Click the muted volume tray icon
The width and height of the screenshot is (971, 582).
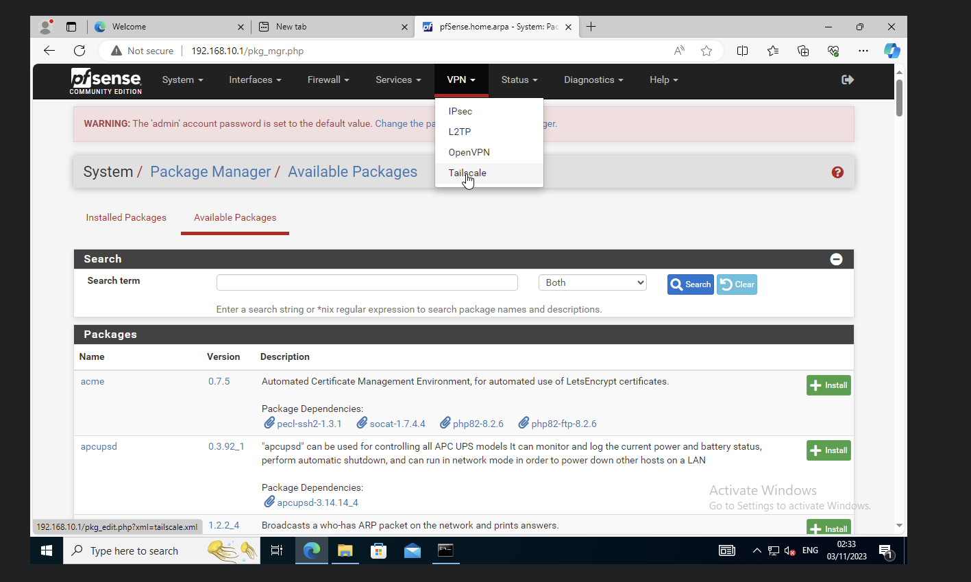pos(789,550)
